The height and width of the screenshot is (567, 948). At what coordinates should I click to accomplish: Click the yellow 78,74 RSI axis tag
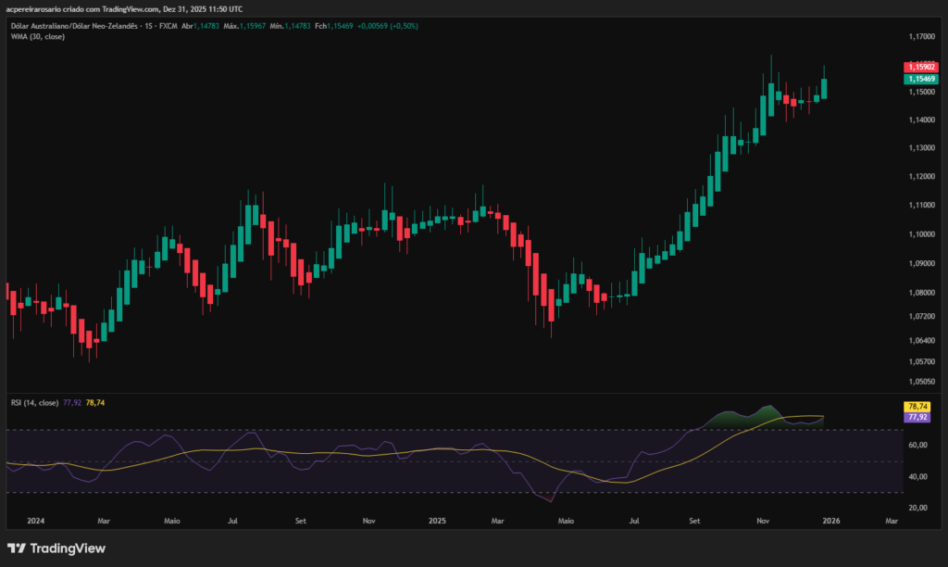pyautogui.click(x=917, y=407)
